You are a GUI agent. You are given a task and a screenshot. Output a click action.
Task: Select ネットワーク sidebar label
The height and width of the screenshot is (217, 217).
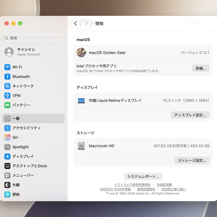[x=23, y=86]
